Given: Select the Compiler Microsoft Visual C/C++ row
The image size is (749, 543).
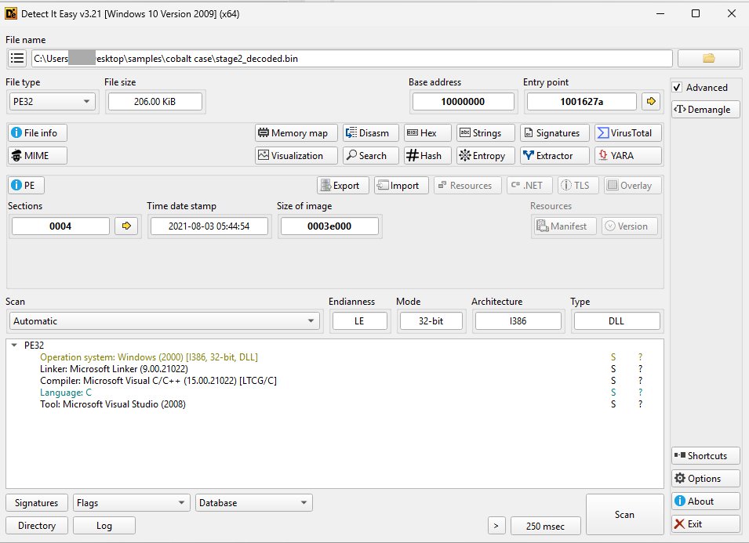Looking at the screenshot, I should [x=334, y=380].
